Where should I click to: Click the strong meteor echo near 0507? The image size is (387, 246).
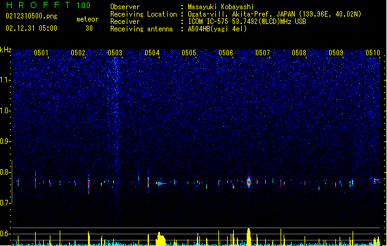[x=249, y=182]
